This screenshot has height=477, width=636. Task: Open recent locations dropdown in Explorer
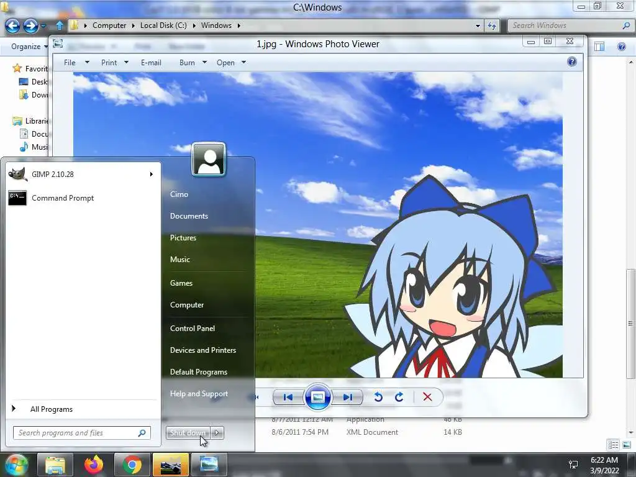(x=43, y=26)
